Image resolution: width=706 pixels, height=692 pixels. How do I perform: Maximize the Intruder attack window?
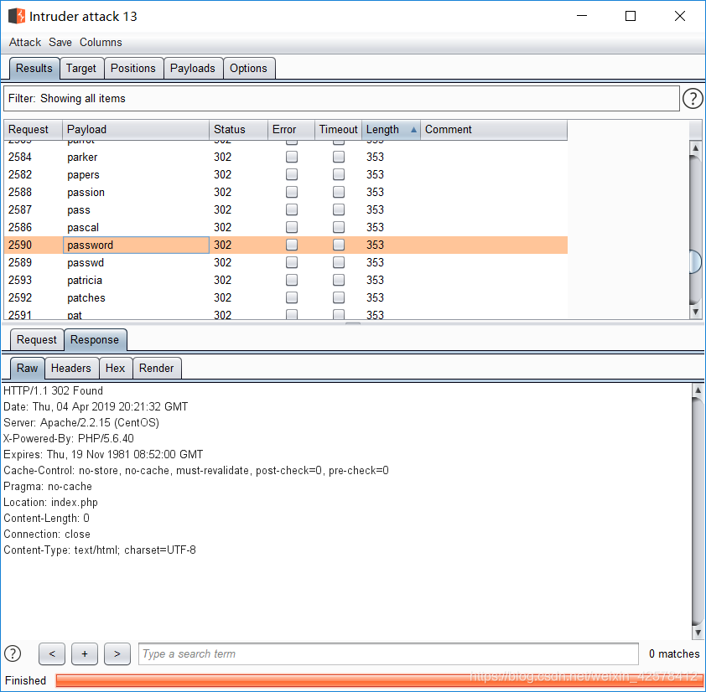(x=631, y=16)
